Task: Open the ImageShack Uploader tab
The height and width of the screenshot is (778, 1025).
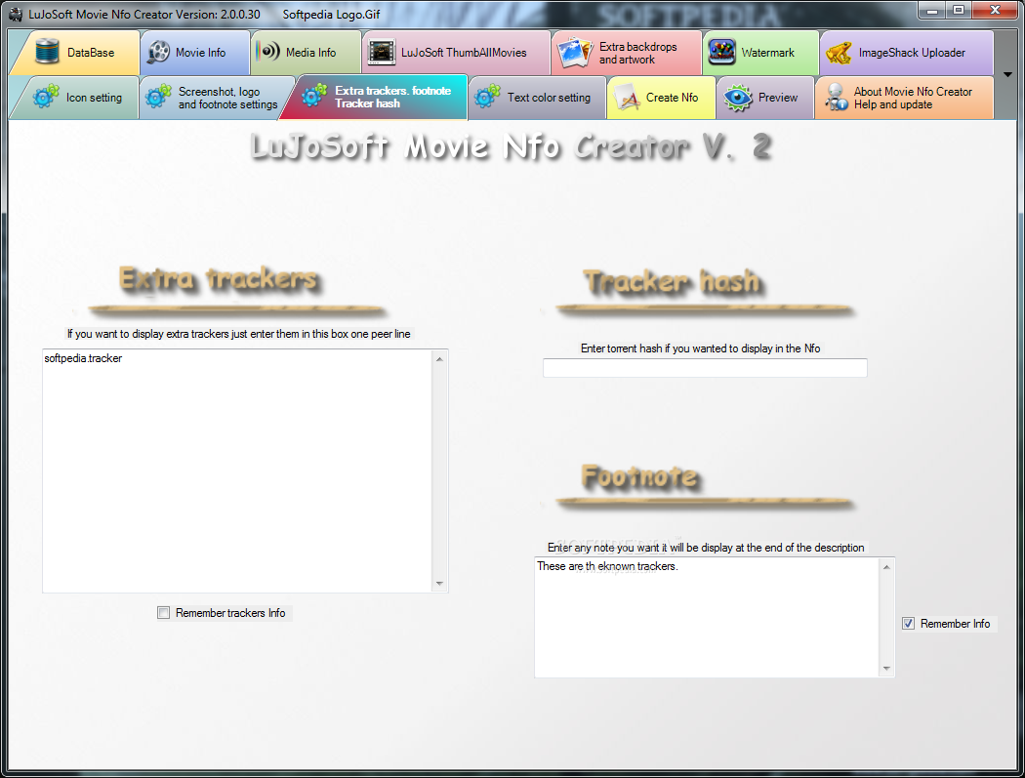Action: coord(907,53)
